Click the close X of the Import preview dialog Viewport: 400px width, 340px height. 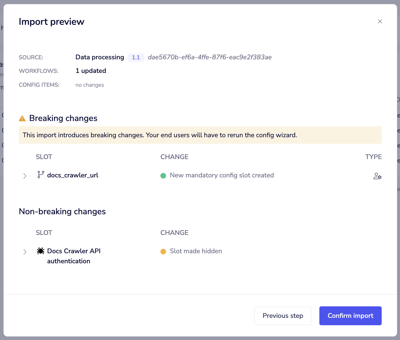click(x=380, y=21)
